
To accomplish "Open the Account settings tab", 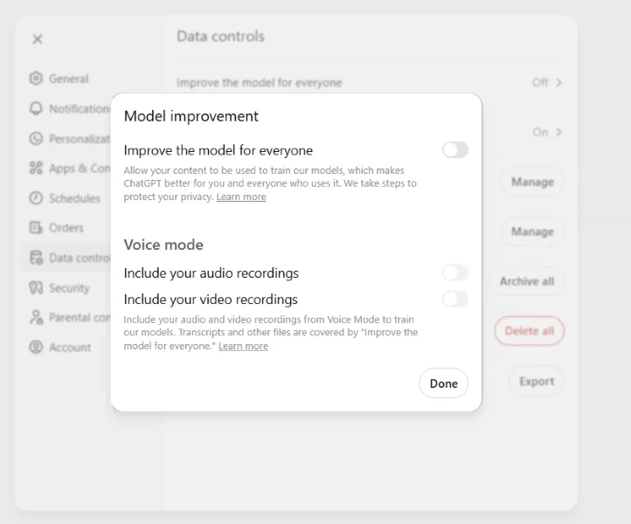I will click(x=65, y=348).
